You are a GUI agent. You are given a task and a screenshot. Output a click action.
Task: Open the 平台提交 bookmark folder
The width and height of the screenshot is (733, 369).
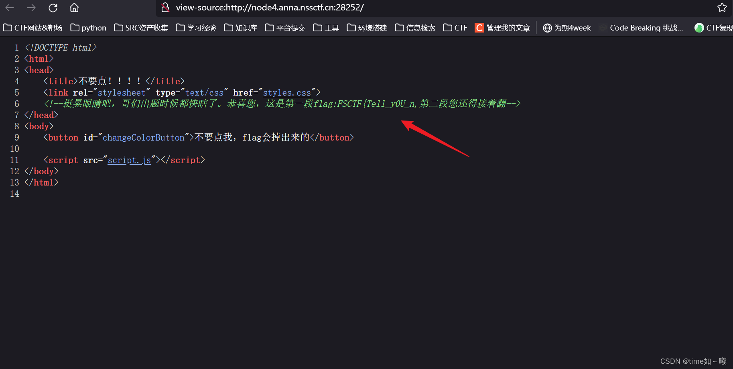285,28
